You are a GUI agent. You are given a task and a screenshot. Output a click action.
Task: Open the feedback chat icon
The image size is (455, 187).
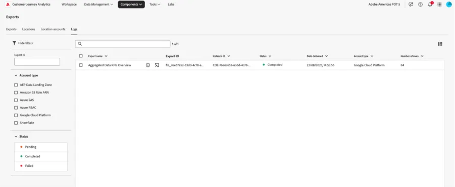click(411, 5)
